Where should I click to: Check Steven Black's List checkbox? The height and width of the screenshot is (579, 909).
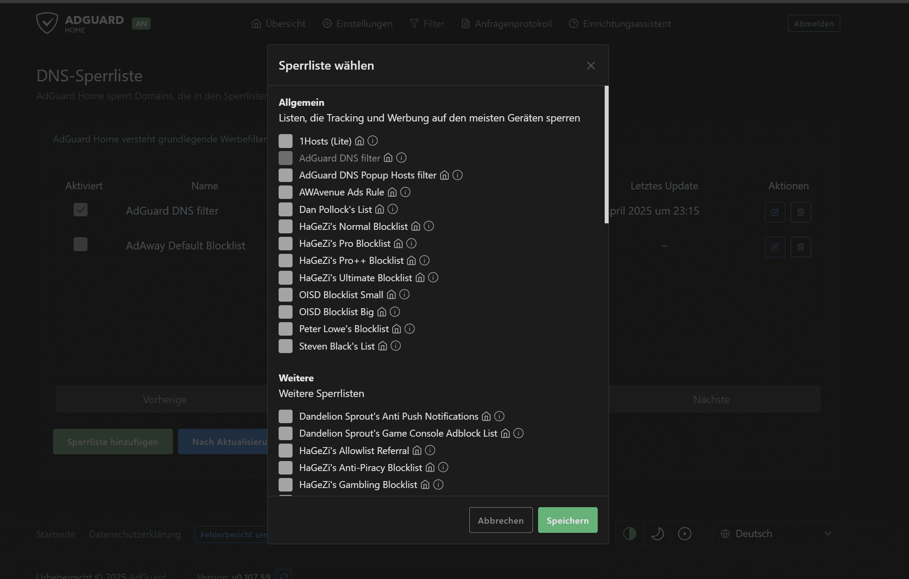point(286,346)
